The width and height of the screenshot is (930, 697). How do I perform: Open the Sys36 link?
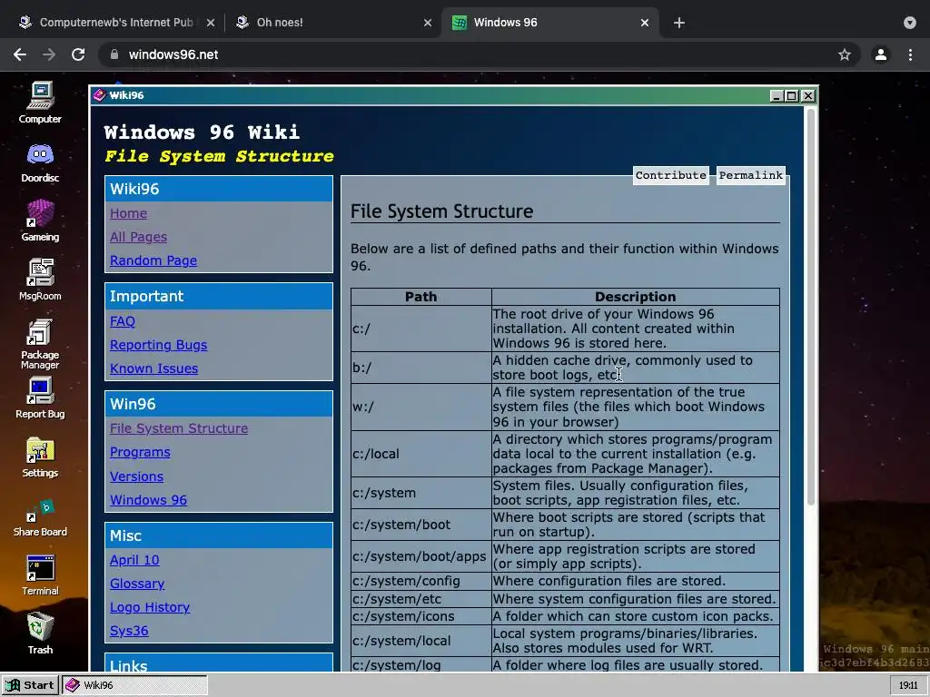tap(129, 632)
